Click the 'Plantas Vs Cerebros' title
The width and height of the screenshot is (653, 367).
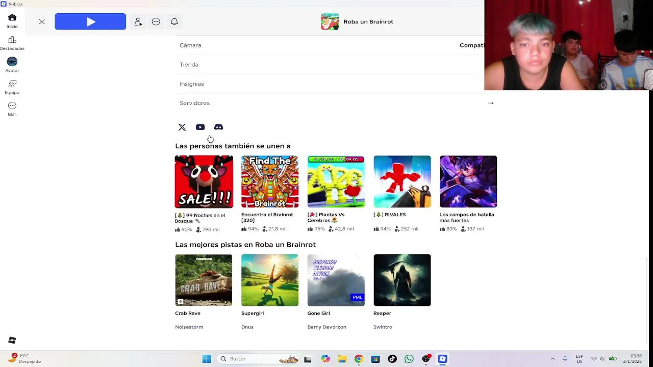tap(326, 218)
